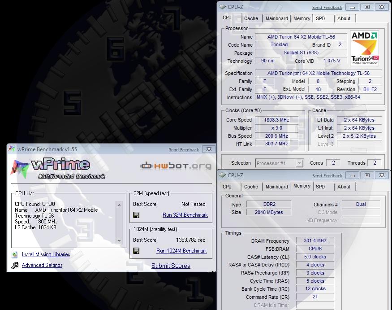This screenshot has height=310, width=392.
Task: Click the lower CPU-Z title bar icon
Action: [222, 175]
